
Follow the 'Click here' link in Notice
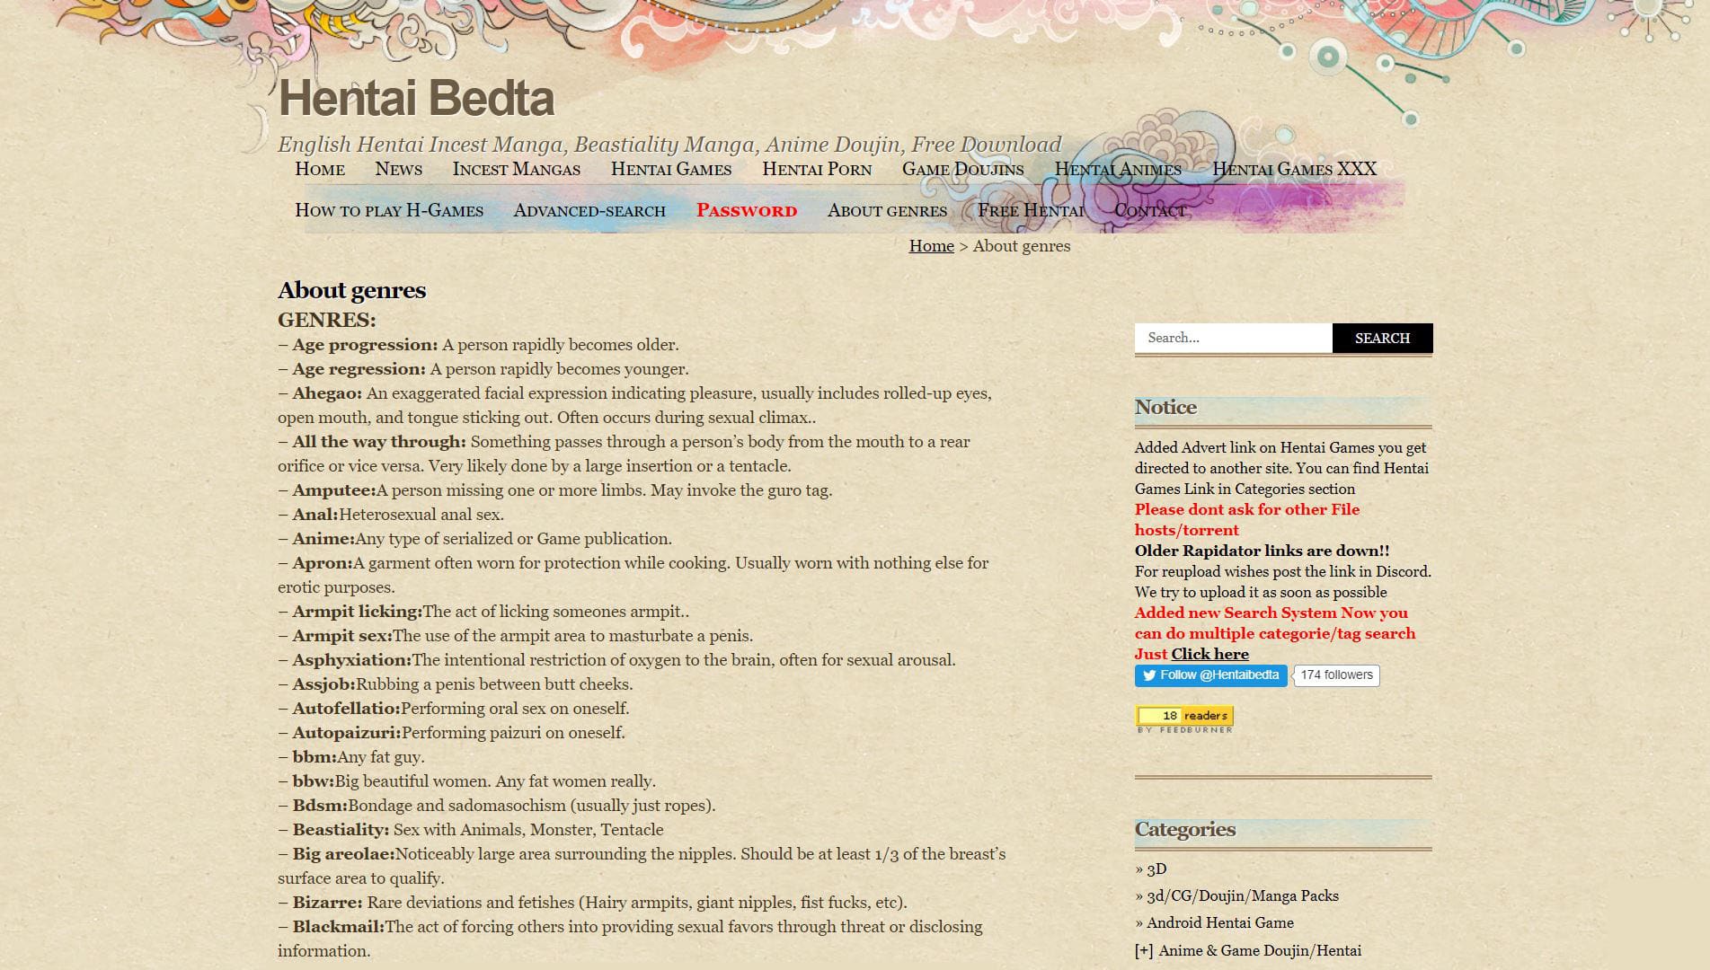click(1209, 654)
